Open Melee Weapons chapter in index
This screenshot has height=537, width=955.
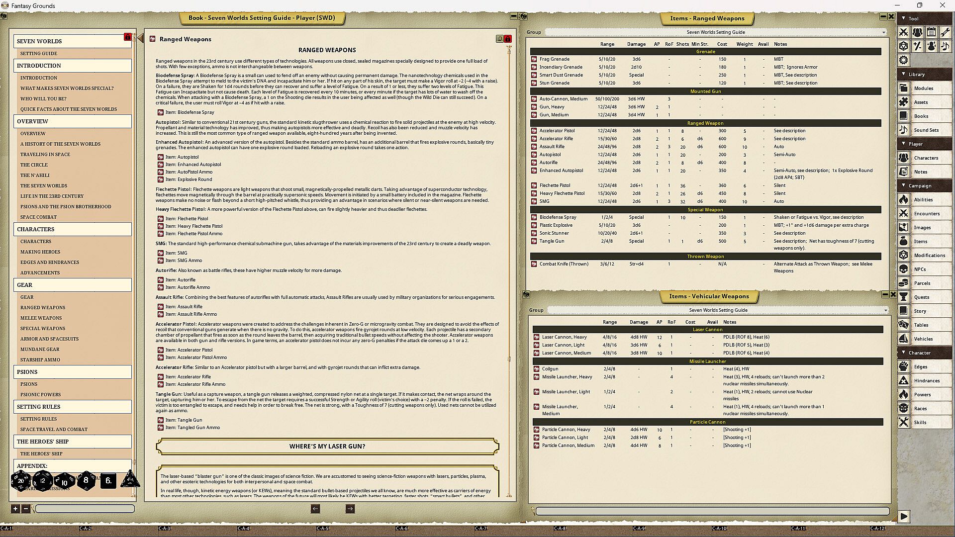[x=41, y=318]
